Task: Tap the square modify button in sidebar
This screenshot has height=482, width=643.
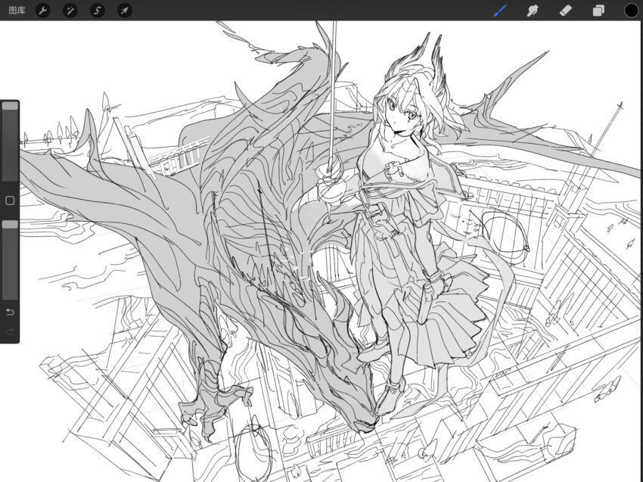Action: [10, 201]
